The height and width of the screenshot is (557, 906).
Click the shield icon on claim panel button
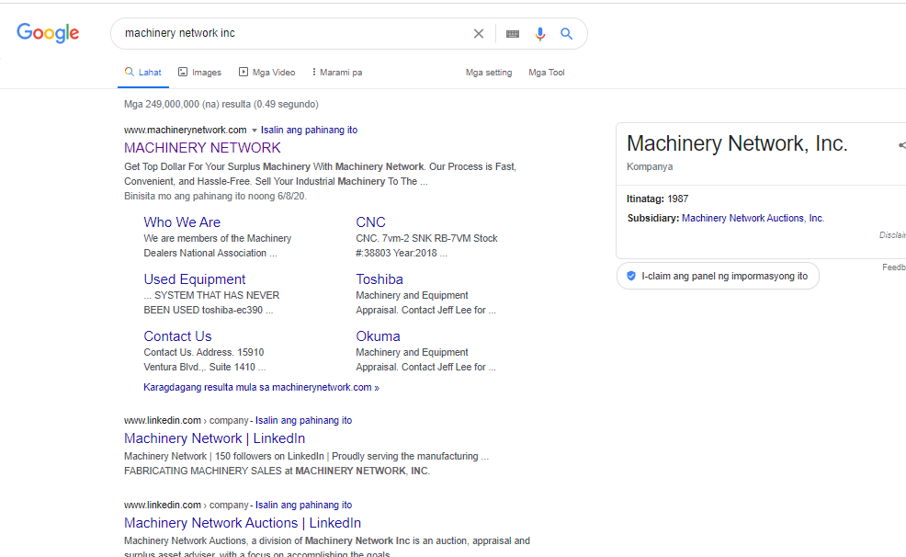631,276
